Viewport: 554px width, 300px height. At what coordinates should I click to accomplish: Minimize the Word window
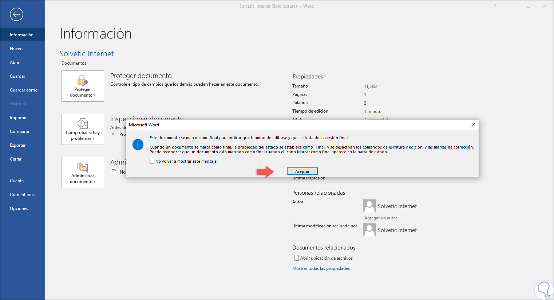(x=512, y=6)
